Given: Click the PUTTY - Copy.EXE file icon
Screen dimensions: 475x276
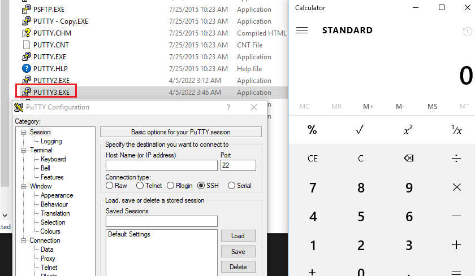Looking at the screenshot, I should pyautogui.click(x=27, y=21).
